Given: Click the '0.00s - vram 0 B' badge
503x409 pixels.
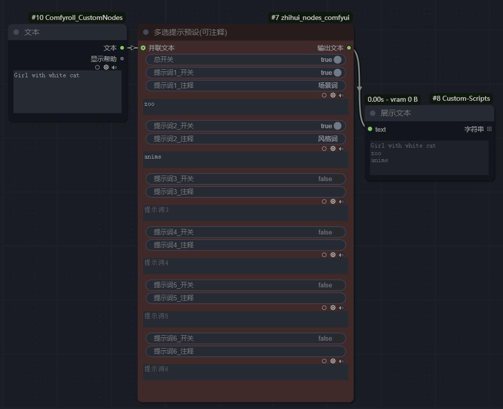Looking at the screenshot, I should [393, 100].
